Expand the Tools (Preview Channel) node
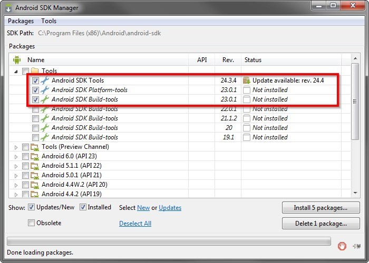The height and width of the screenshot is (263, 369). click(x=16, y=147)
